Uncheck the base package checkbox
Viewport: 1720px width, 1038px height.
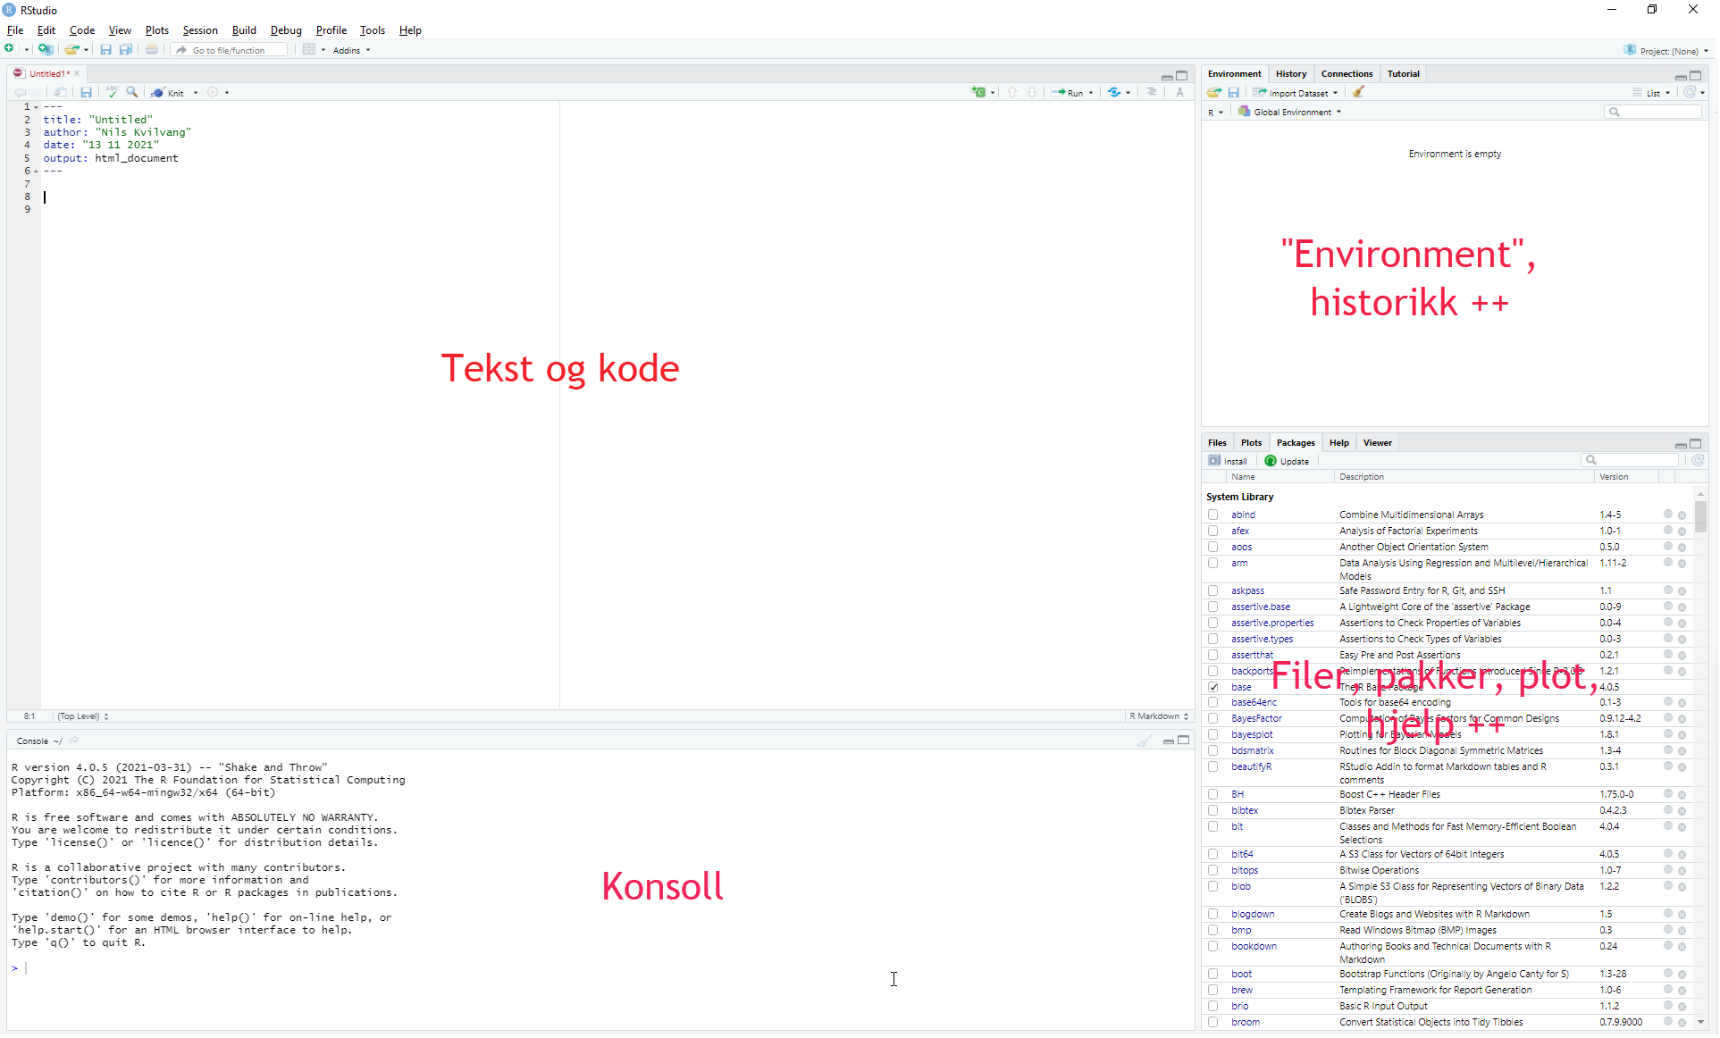(1212, 688)
